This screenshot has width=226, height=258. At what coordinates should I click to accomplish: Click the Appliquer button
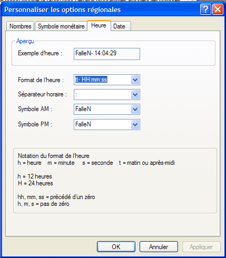201,247
